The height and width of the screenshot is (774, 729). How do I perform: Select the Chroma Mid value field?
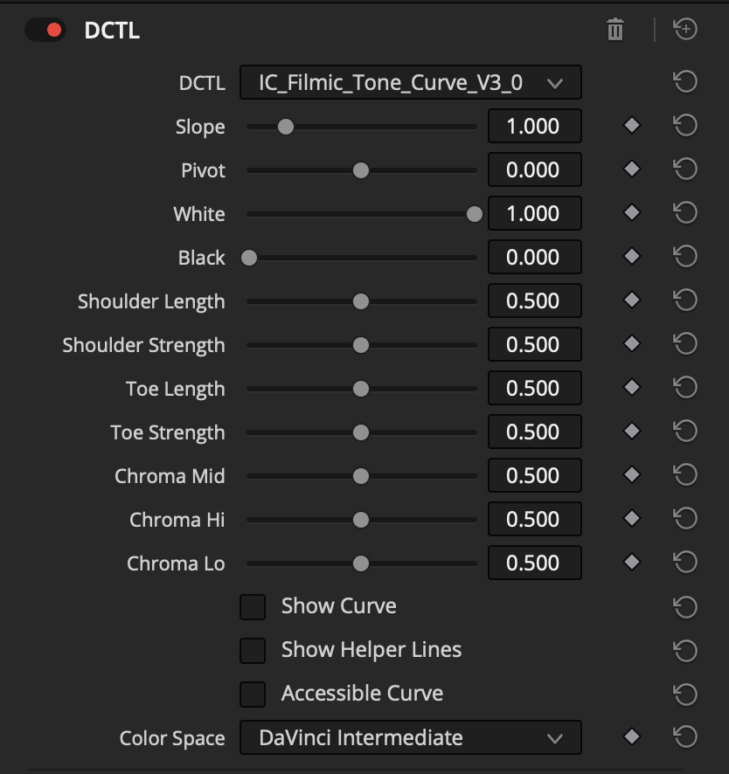(534, 474)
